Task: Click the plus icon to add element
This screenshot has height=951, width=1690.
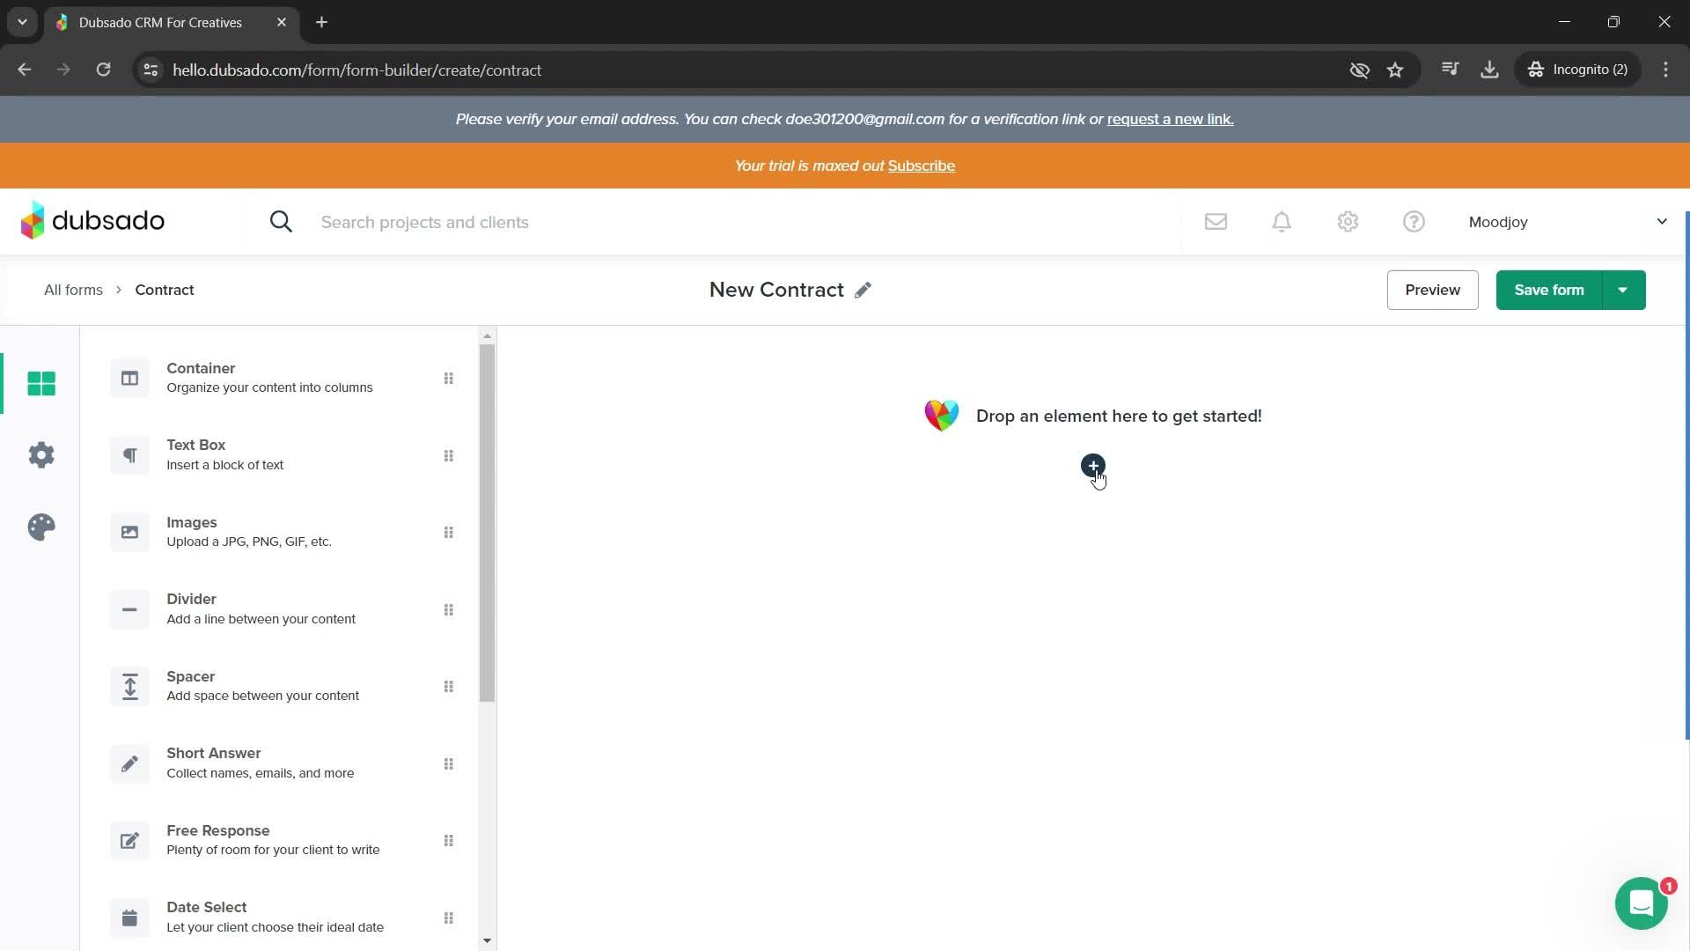Action: [1092, 465]
